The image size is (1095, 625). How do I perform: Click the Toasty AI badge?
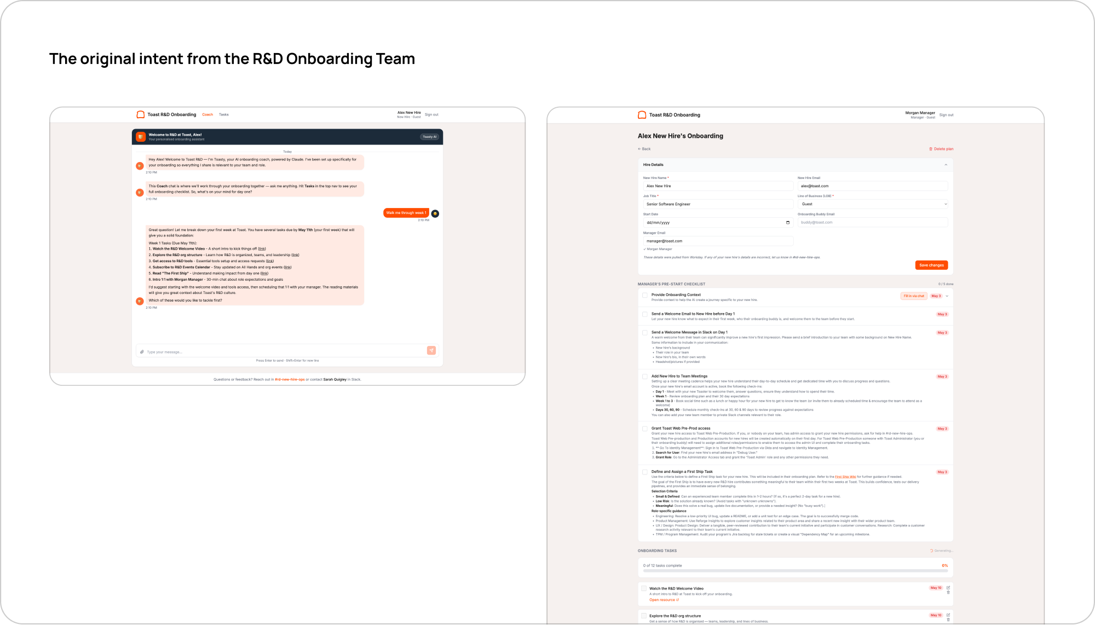click(430, 137)
